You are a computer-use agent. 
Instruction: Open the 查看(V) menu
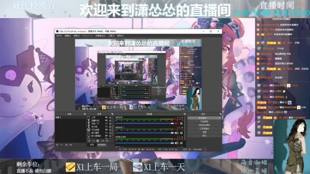coord(77,36)
